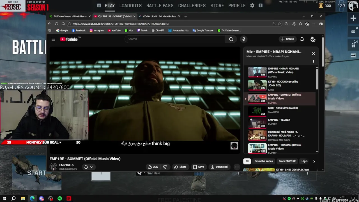Open the YouTube hamburger guide menu
The height and width of the screenshot is (202, 359).
[53, 39]
